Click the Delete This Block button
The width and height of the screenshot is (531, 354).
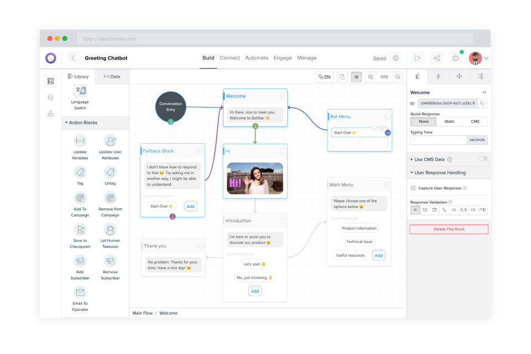pyautogui.click(x=448, y=229)
